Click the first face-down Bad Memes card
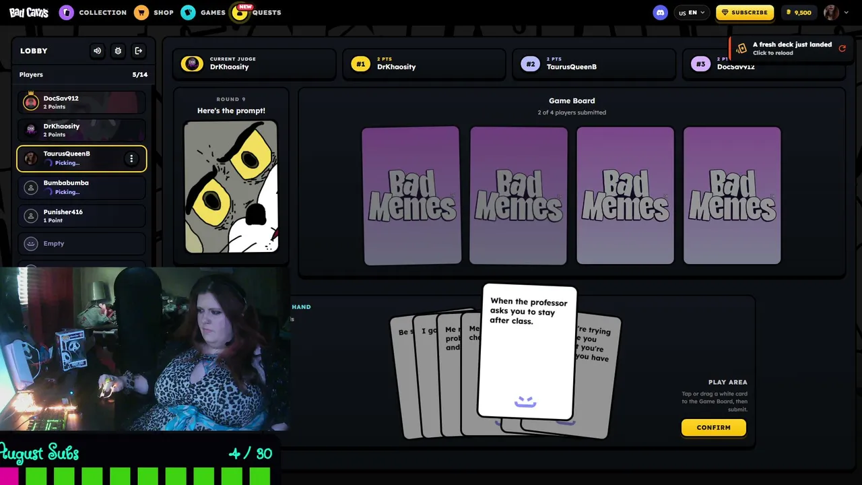 pos(411,195)
